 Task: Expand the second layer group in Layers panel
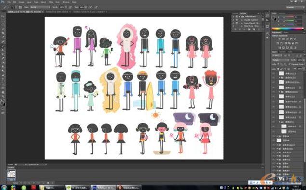click(x=279, y=92)
